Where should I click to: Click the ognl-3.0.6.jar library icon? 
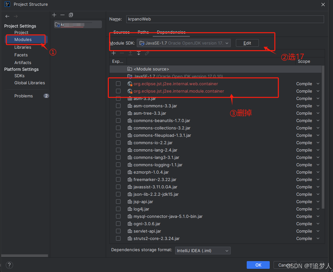click(130, 224)
